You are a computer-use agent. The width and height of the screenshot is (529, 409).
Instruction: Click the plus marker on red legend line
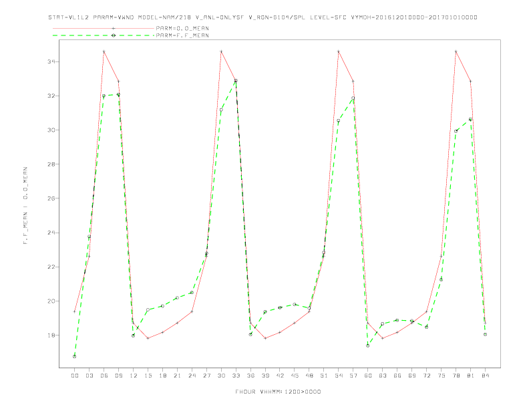click(x=114, y=28)
